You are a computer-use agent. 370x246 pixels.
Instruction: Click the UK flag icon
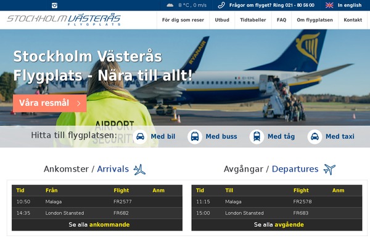(329, 5)
